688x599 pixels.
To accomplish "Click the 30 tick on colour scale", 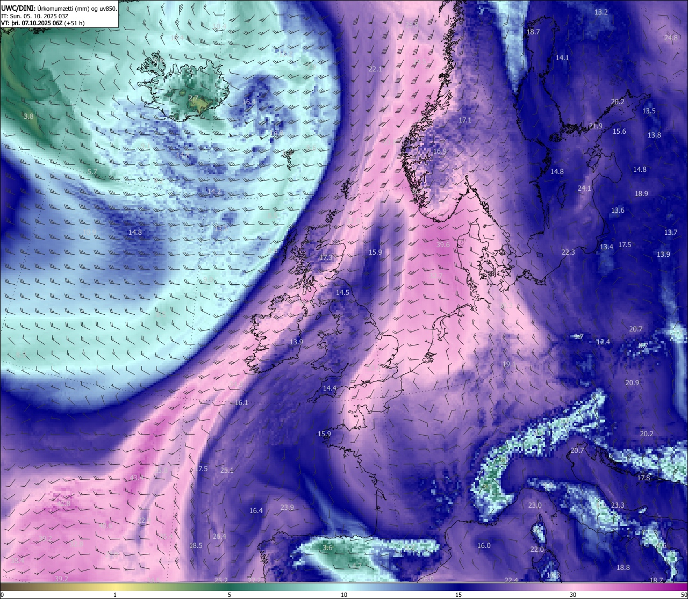I will [x=573, y=595].
